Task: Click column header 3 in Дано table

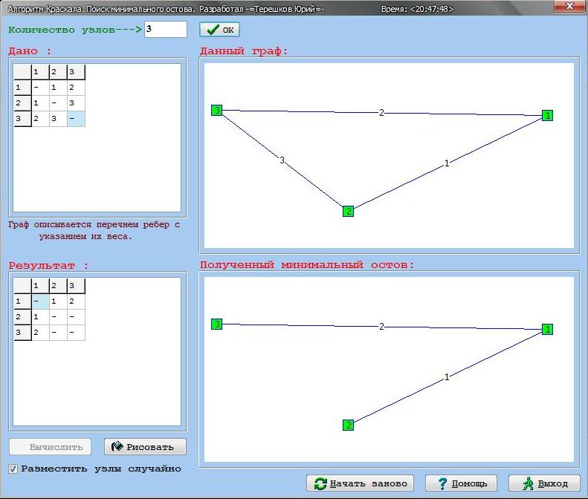Action: pos(76,72)
